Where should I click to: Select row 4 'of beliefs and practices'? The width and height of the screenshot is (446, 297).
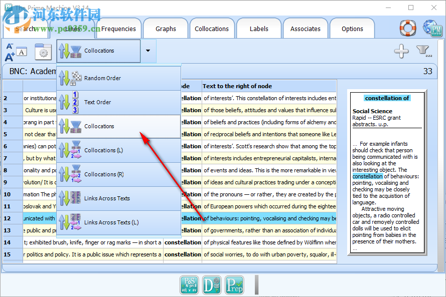click(269, 122)
